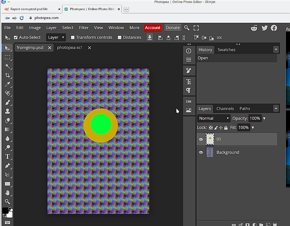This screenshot has width=290, height=226.
Task: Uncheck the Auto-Select checkbox
Action: coord(16,37)
